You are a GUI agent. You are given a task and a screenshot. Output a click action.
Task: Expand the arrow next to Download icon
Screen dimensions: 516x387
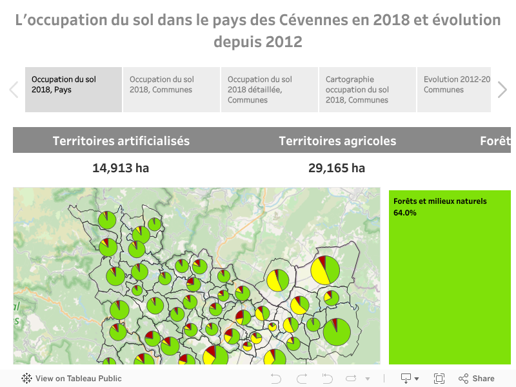pos(417,379)
